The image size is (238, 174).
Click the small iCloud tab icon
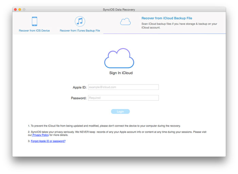click(125, 21)
